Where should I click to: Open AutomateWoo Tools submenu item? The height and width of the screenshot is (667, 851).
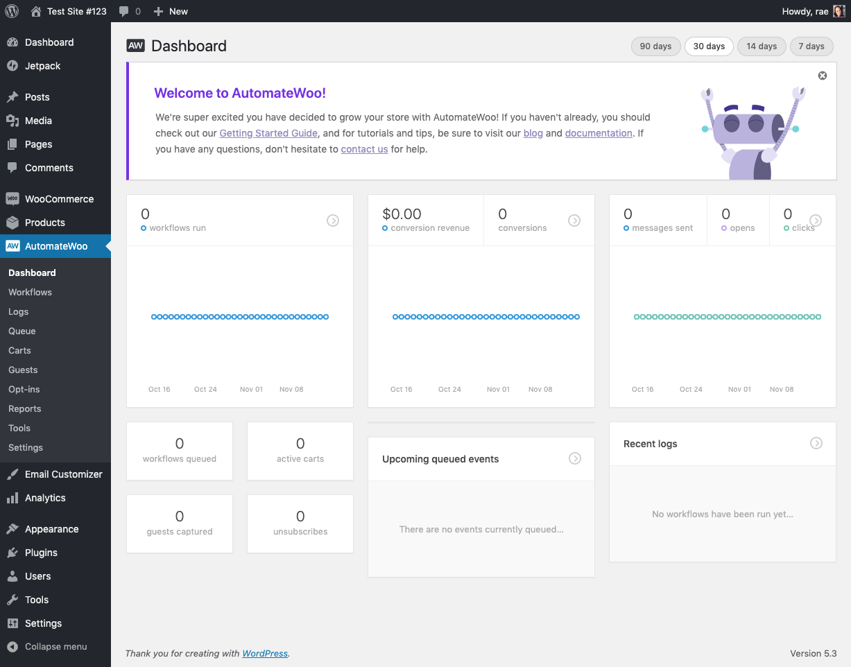click(55, 428)
